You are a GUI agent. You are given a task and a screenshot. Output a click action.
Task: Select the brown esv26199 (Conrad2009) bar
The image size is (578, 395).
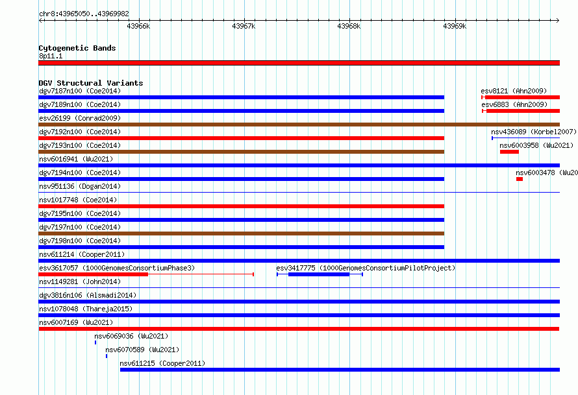pos(299,125)
